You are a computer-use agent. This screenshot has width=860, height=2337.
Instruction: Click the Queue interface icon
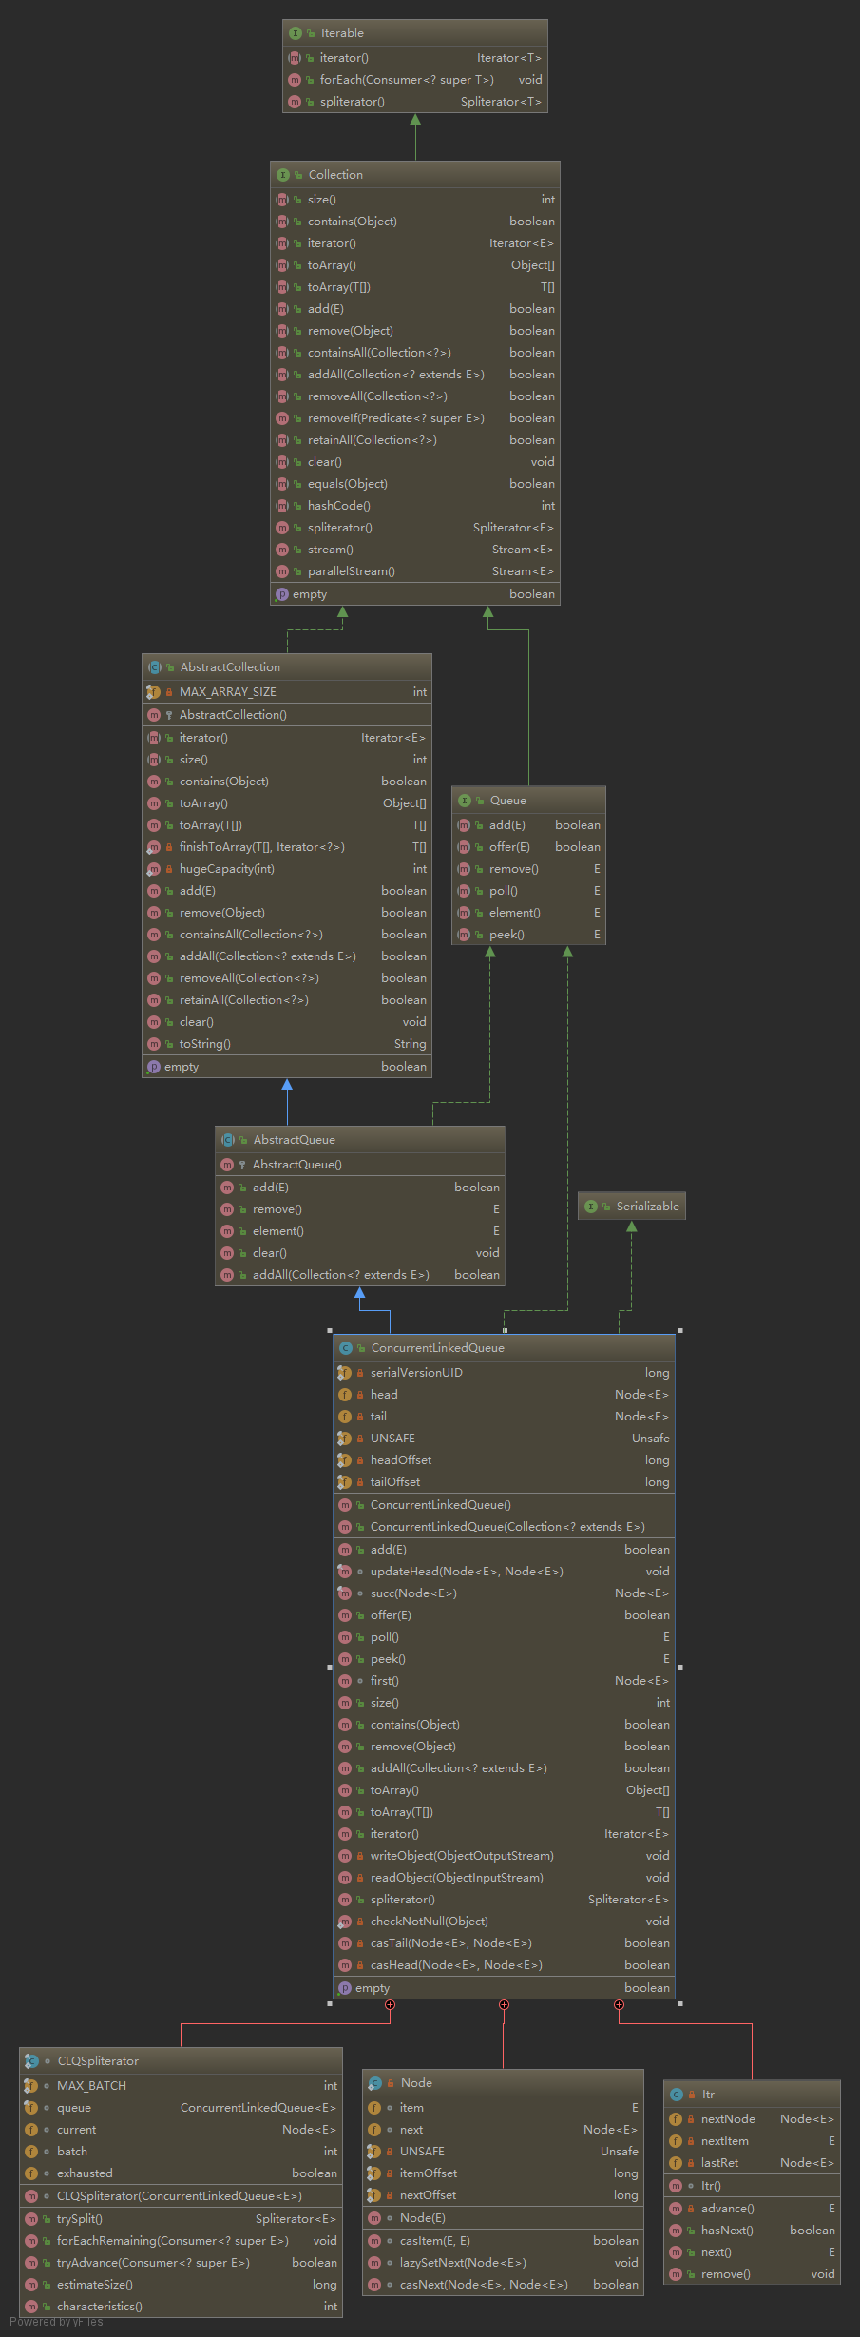pos(465,801)
